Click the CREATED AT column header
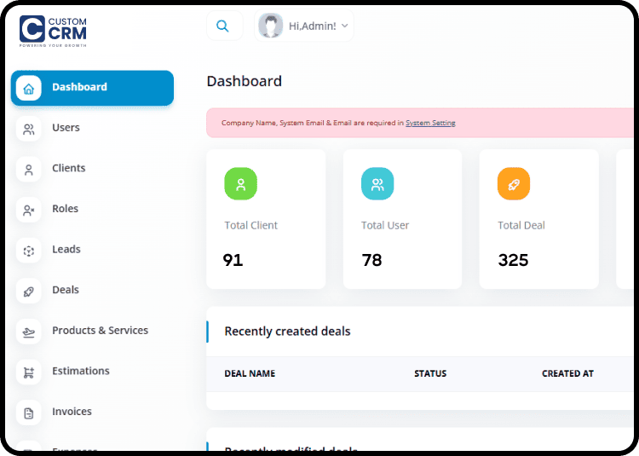This screenshot has width=639, height=456. tap(567, 374)
